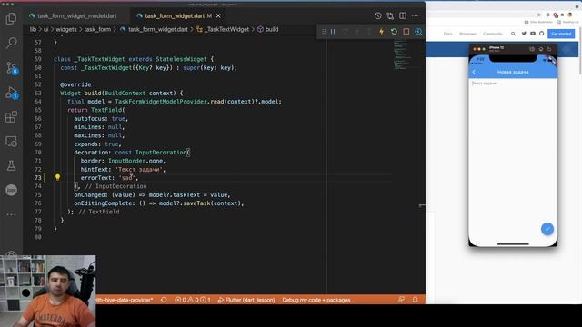Click the 'ui' breadcrumb segment
The image size is (582, 327).
coord(45,29)
